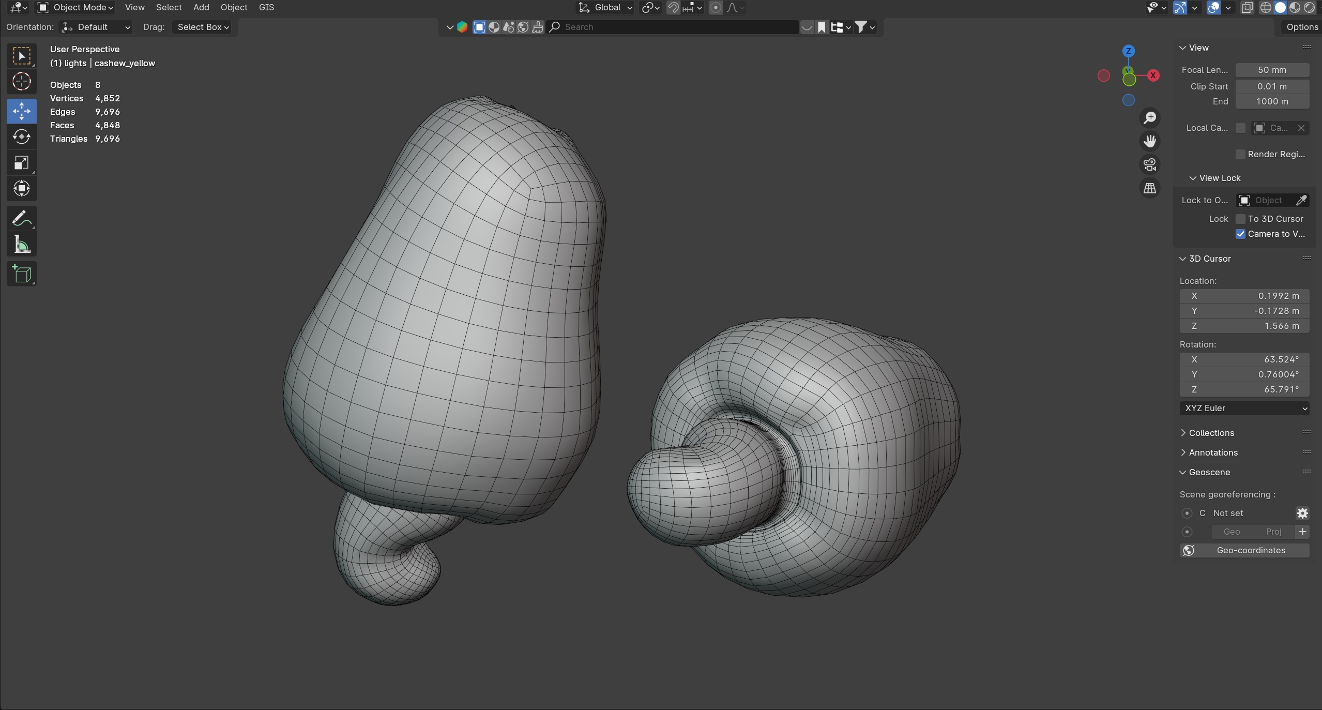This screenshot has width=1322, height=710.
Task: Open the Object Mode dropdown
Action: pos(76,7)
